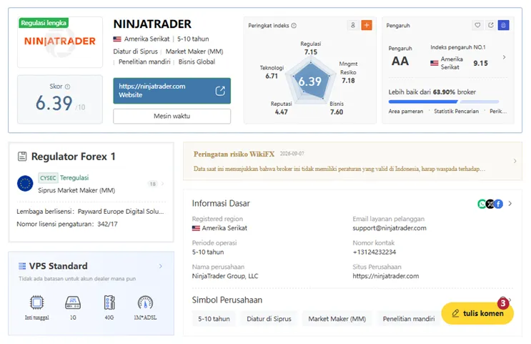531x344 pixels.
Task: Expand the Peringatan risiko WikiFX chevron
Action: point(515,161)
